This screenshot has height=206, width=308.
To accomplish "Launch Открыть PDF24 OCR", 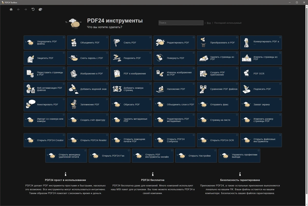I will point(218,140).
